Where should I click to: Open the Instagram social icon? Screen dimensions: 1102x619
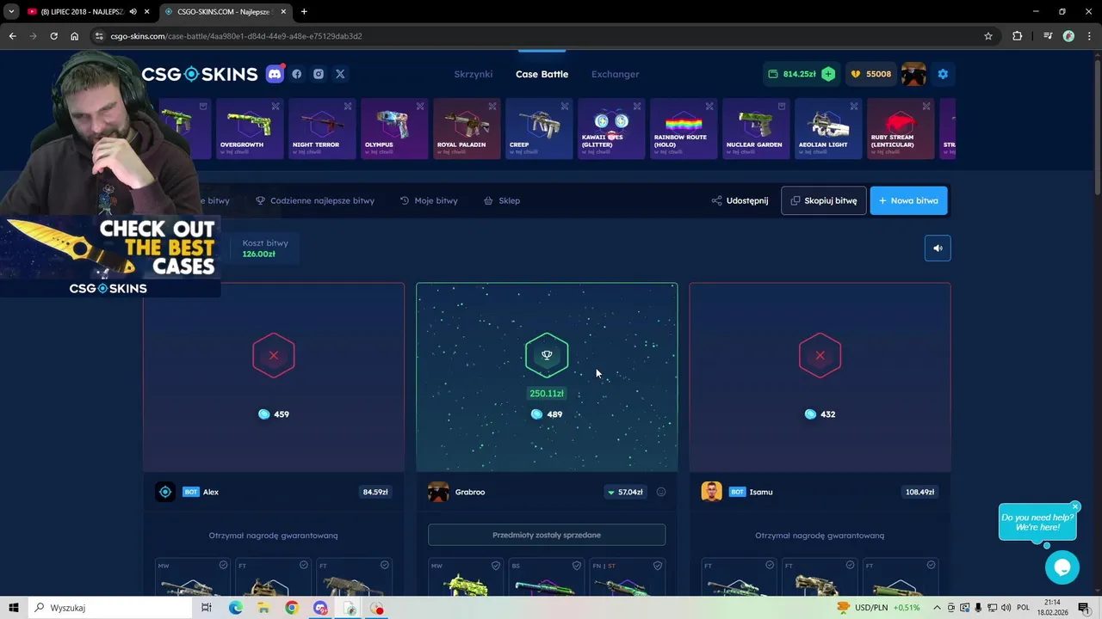pyautogui.click(x=319, y=74)
